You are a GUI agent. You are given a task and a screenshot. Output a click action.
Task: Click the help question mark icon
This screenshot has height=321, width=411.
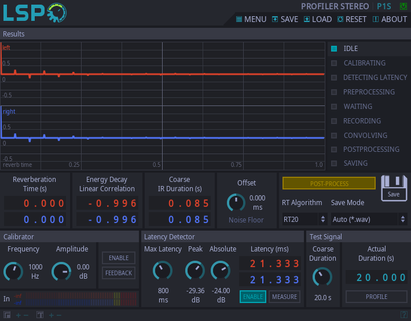click(404, 315)
